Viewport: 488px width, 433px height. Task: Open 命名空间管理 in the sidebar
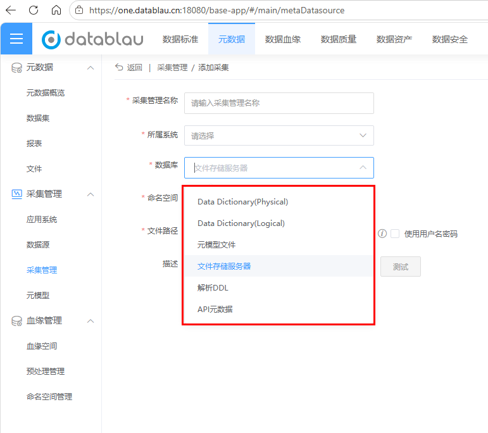click(x=49, y=396)
